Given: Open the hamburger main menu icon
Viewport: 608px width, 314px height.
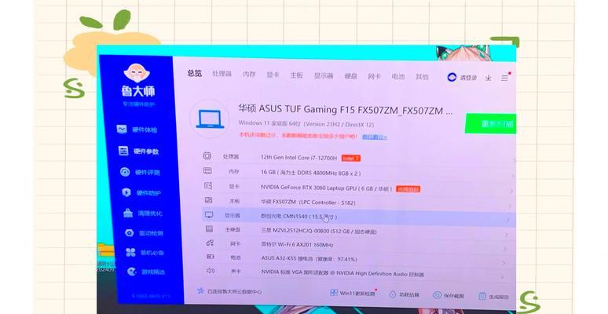Looking at the screenshot, I should (x=504, y=78).
